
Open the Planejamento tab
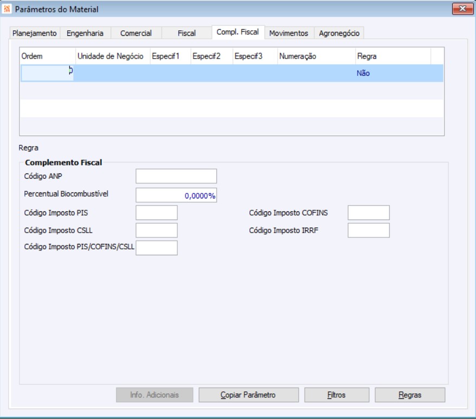coord(35,33)
